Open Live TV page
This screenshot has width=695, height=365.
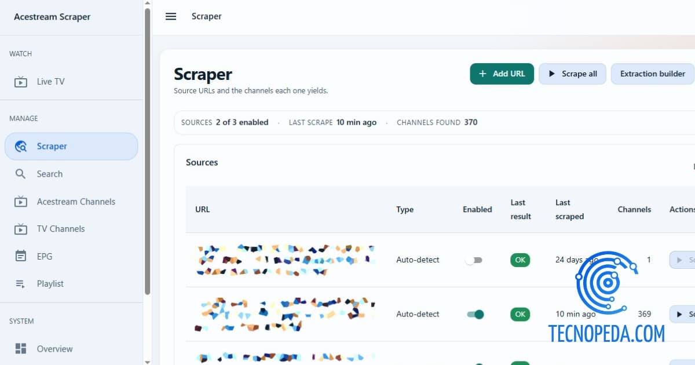pos(71,82)
